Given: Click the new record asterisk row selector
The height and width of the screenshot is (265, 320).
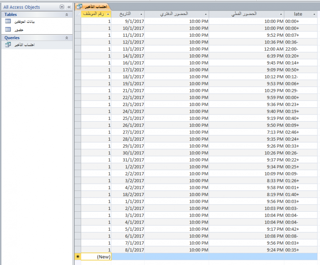Looking at the screenshot, I should point(78,257).
